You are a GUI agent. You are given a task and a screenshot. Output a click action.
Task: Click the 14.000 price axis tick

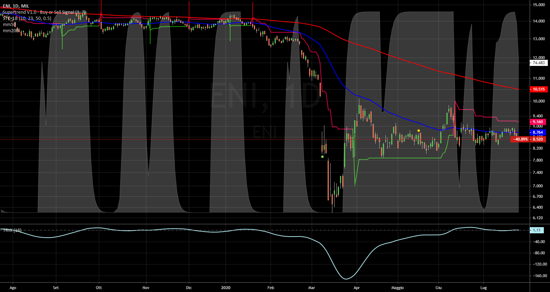pos(538,21)
